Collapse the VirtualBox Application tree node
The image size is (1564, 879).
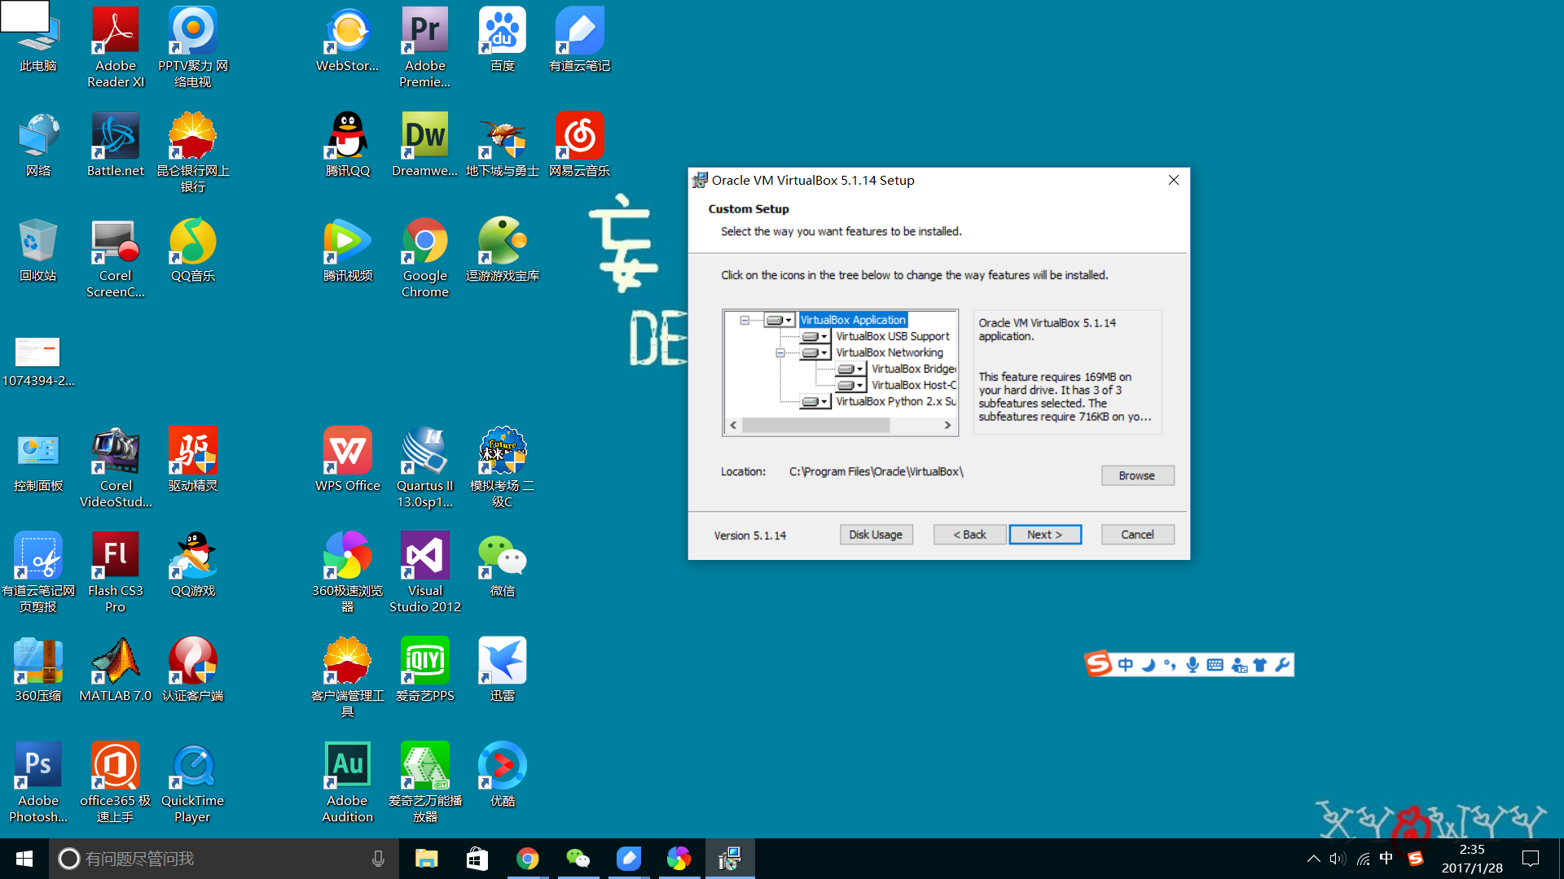point(745,320)
